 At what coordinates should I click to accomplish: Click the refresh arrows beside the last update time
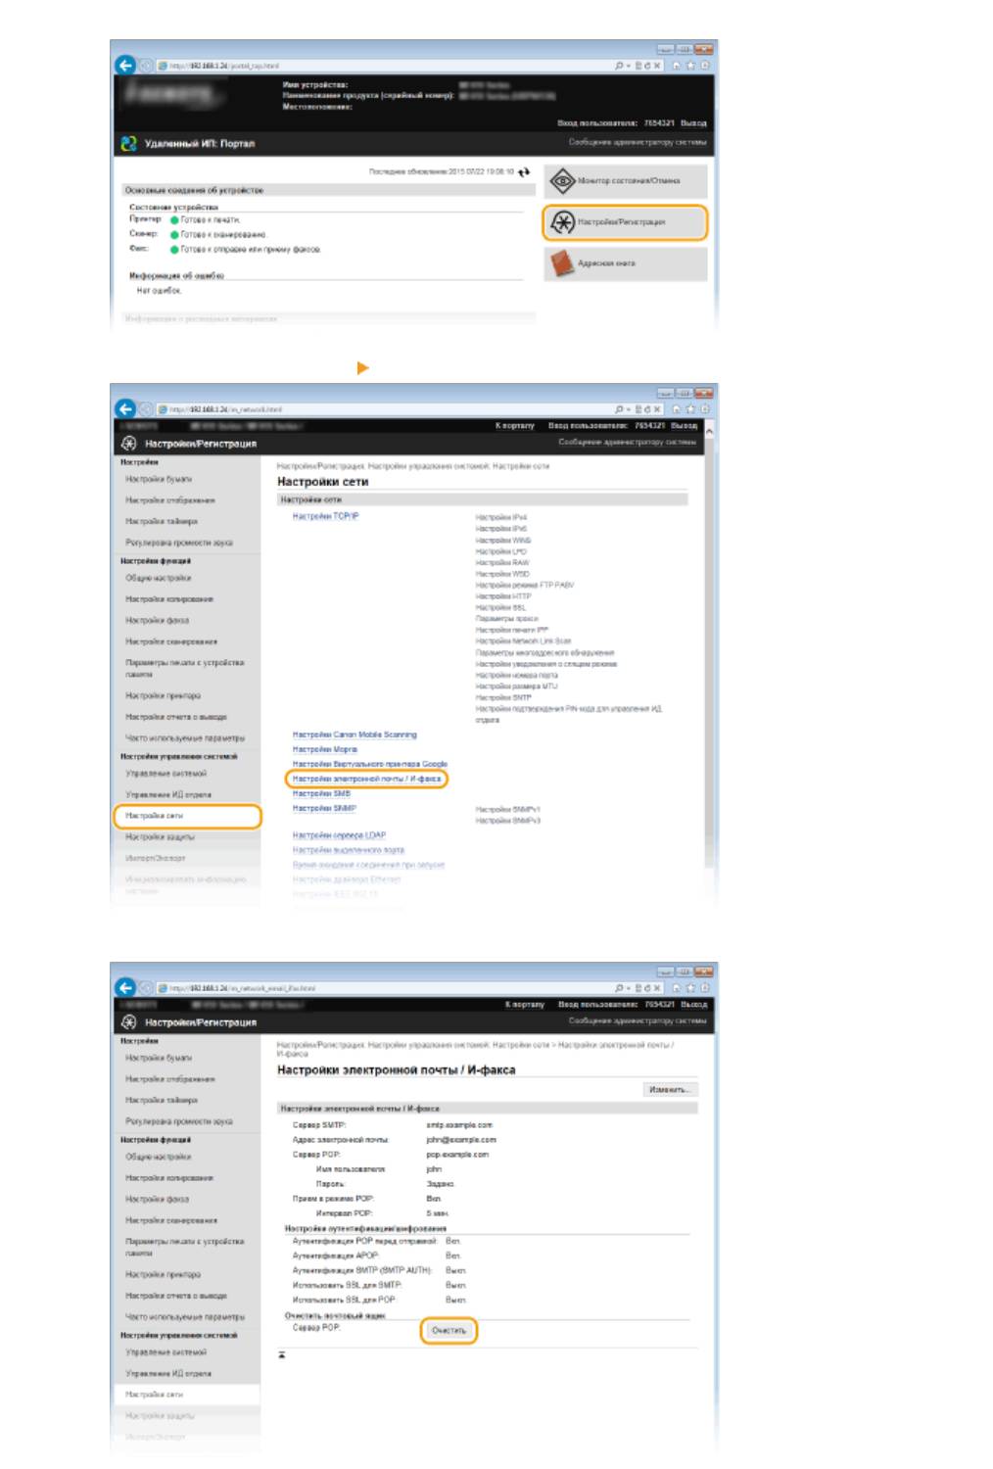524,171
